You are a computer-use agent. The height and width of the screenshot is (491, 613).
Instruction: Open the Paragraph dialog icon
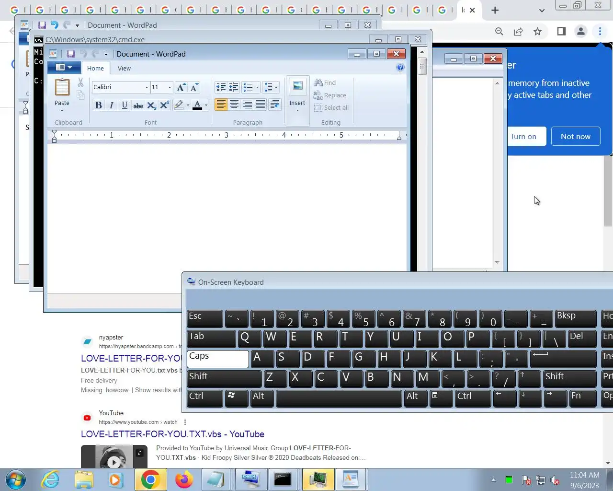point(275,105)
